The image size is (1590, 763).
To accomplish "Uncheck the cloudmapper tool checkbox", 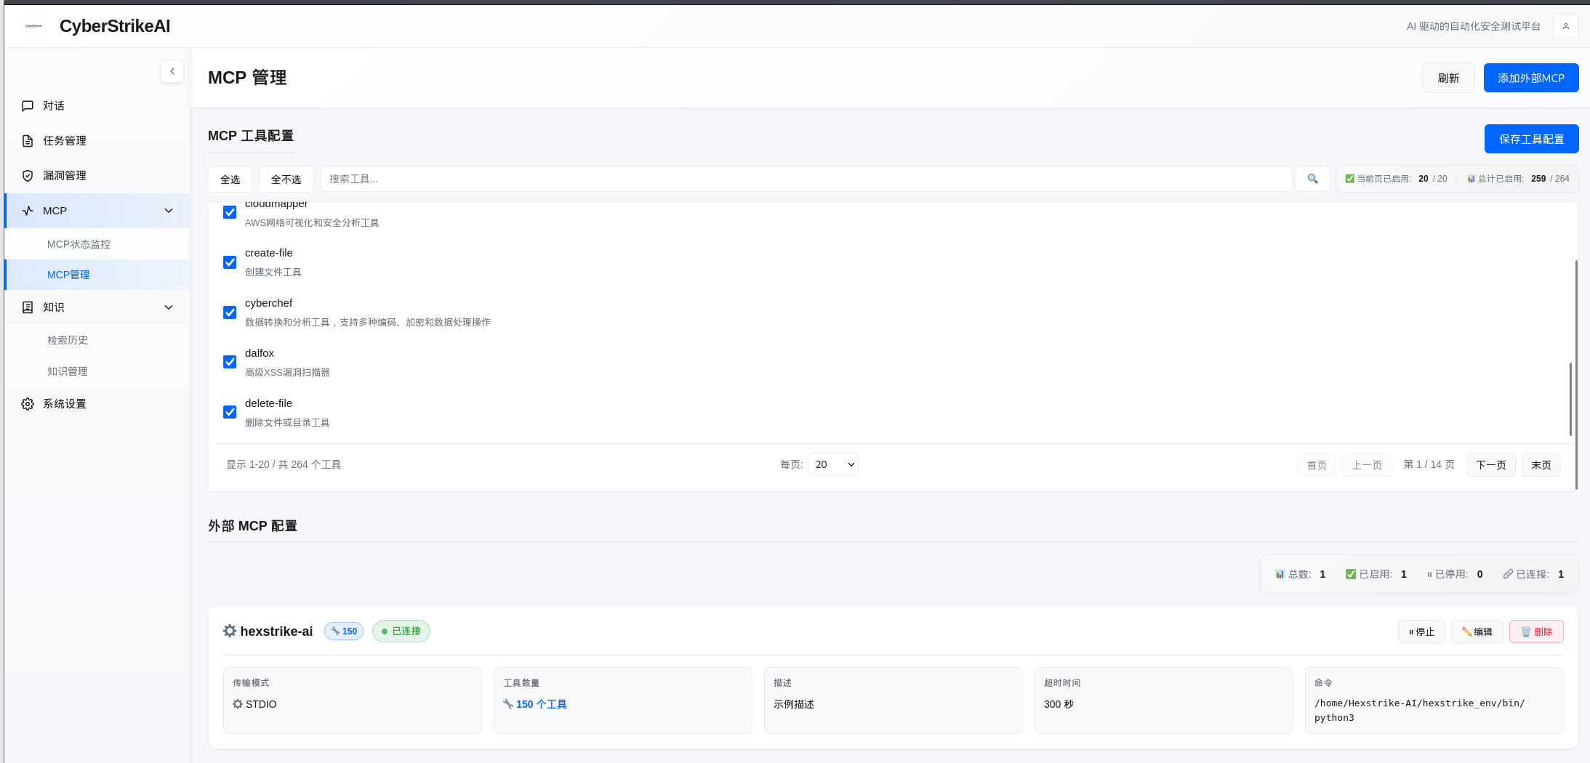I will point(230,212).
